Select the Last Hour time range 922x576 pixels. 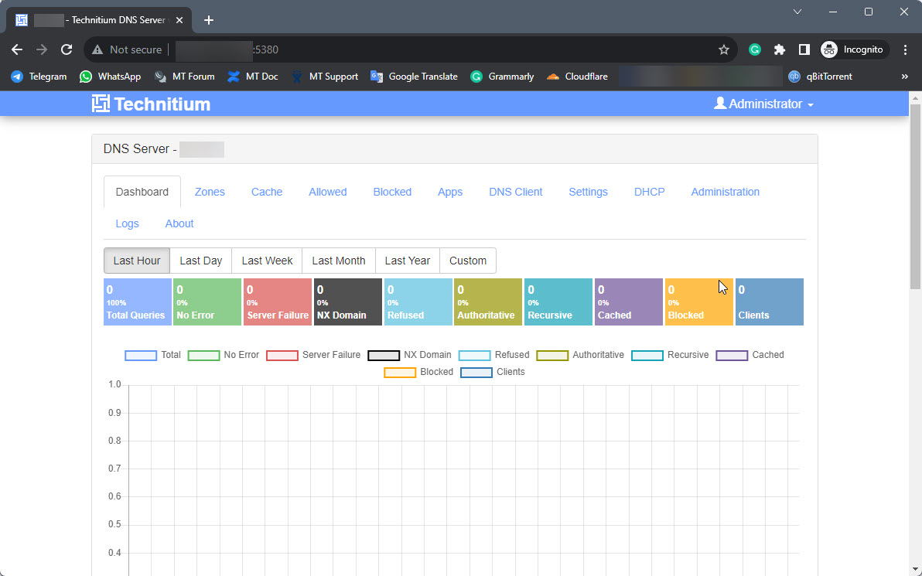[x=137, y=261]
